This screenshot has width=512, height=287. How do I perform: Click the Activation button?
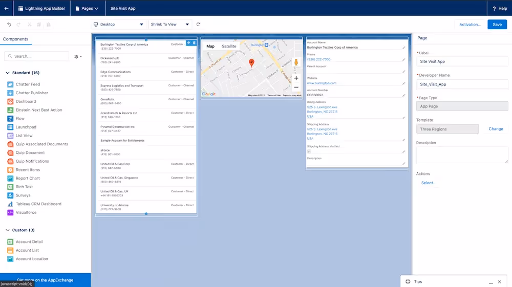coord(470,25)
